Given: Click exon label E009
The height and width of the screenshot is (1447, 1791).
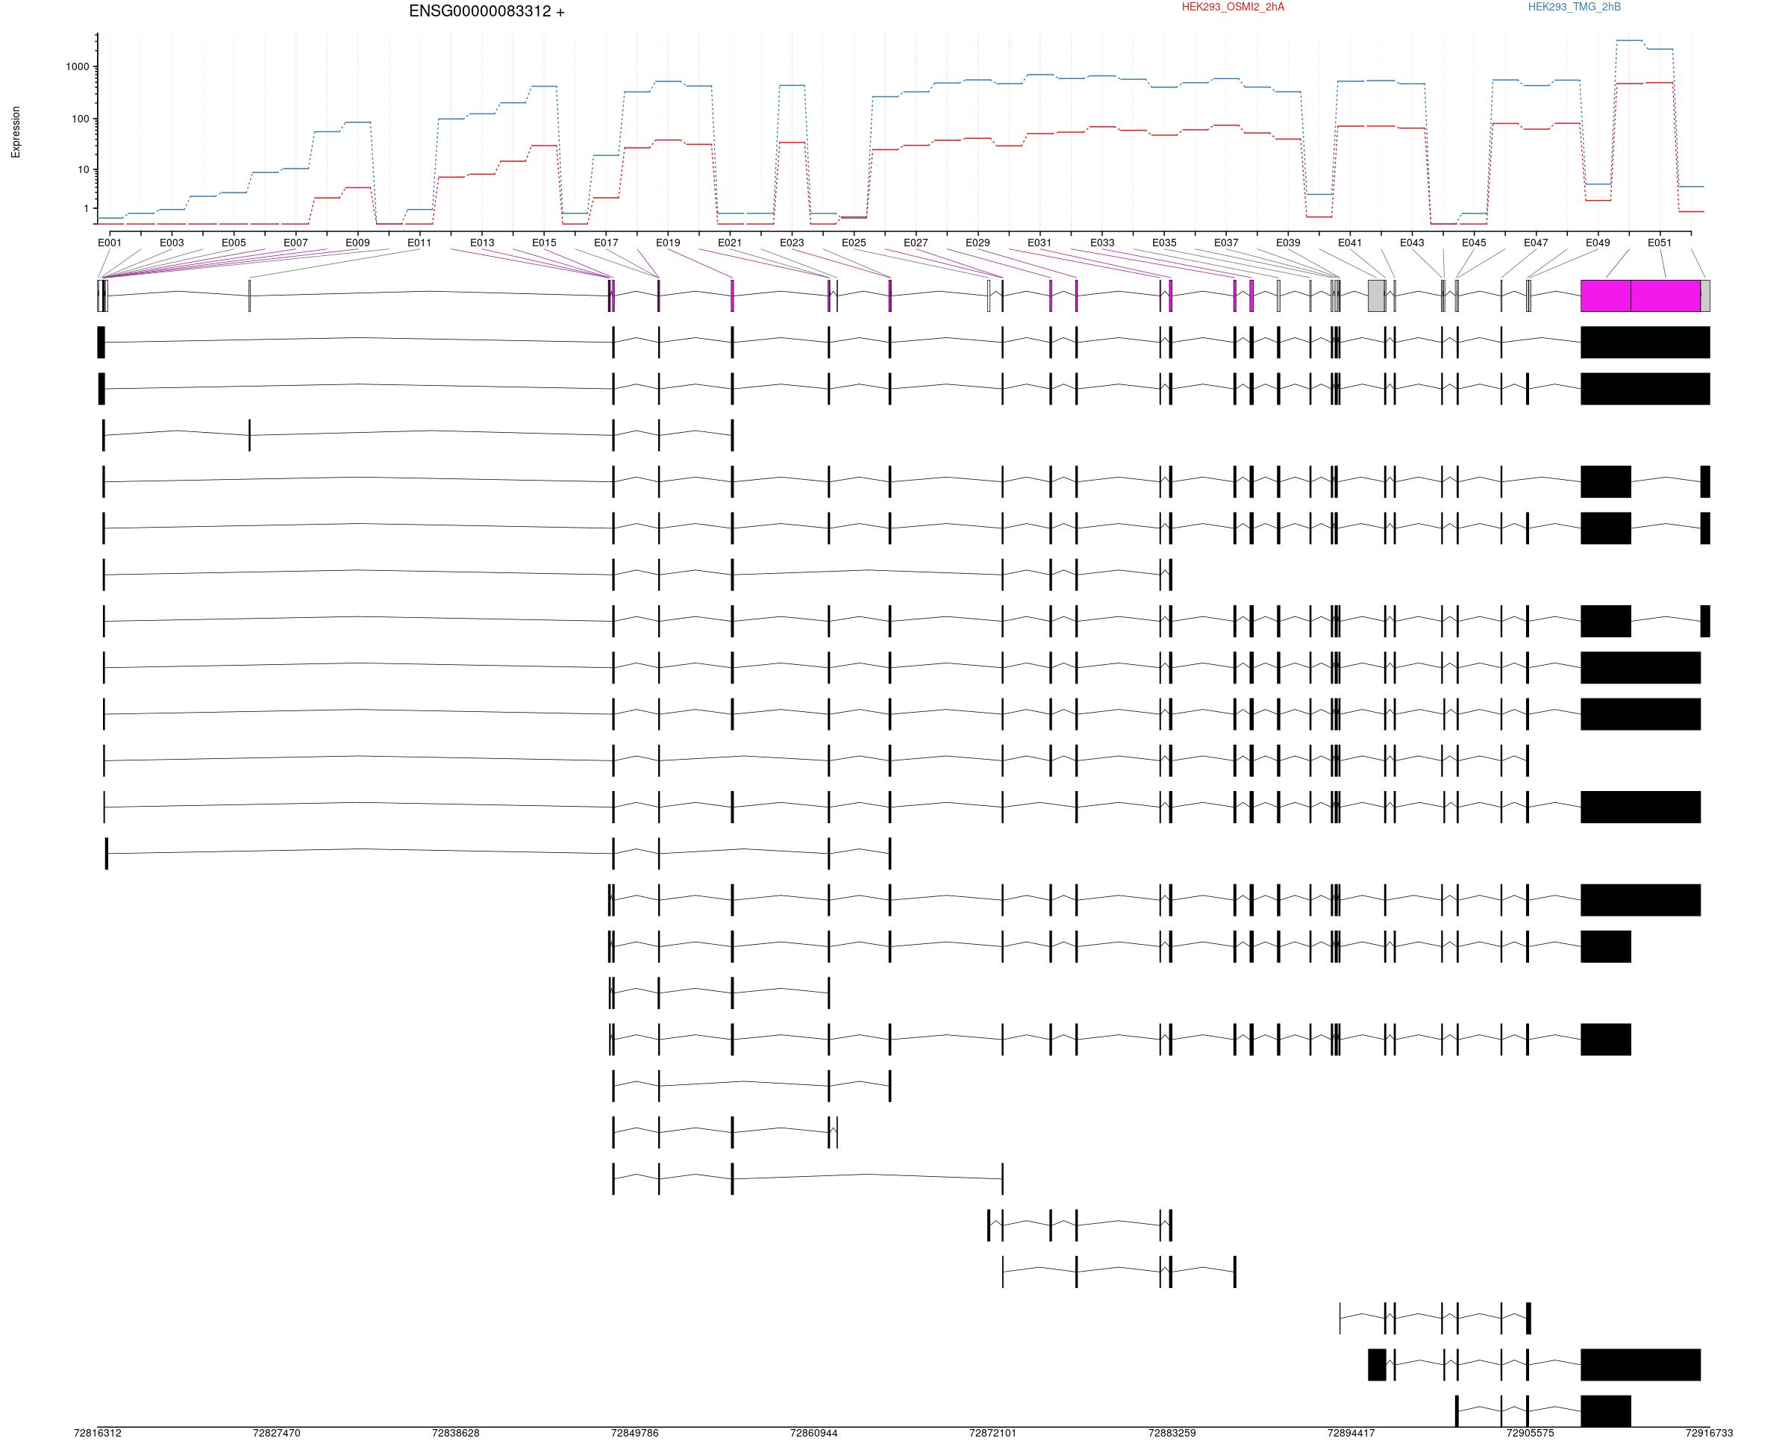Looking at the screenshot, I should [x=357, y=243].
